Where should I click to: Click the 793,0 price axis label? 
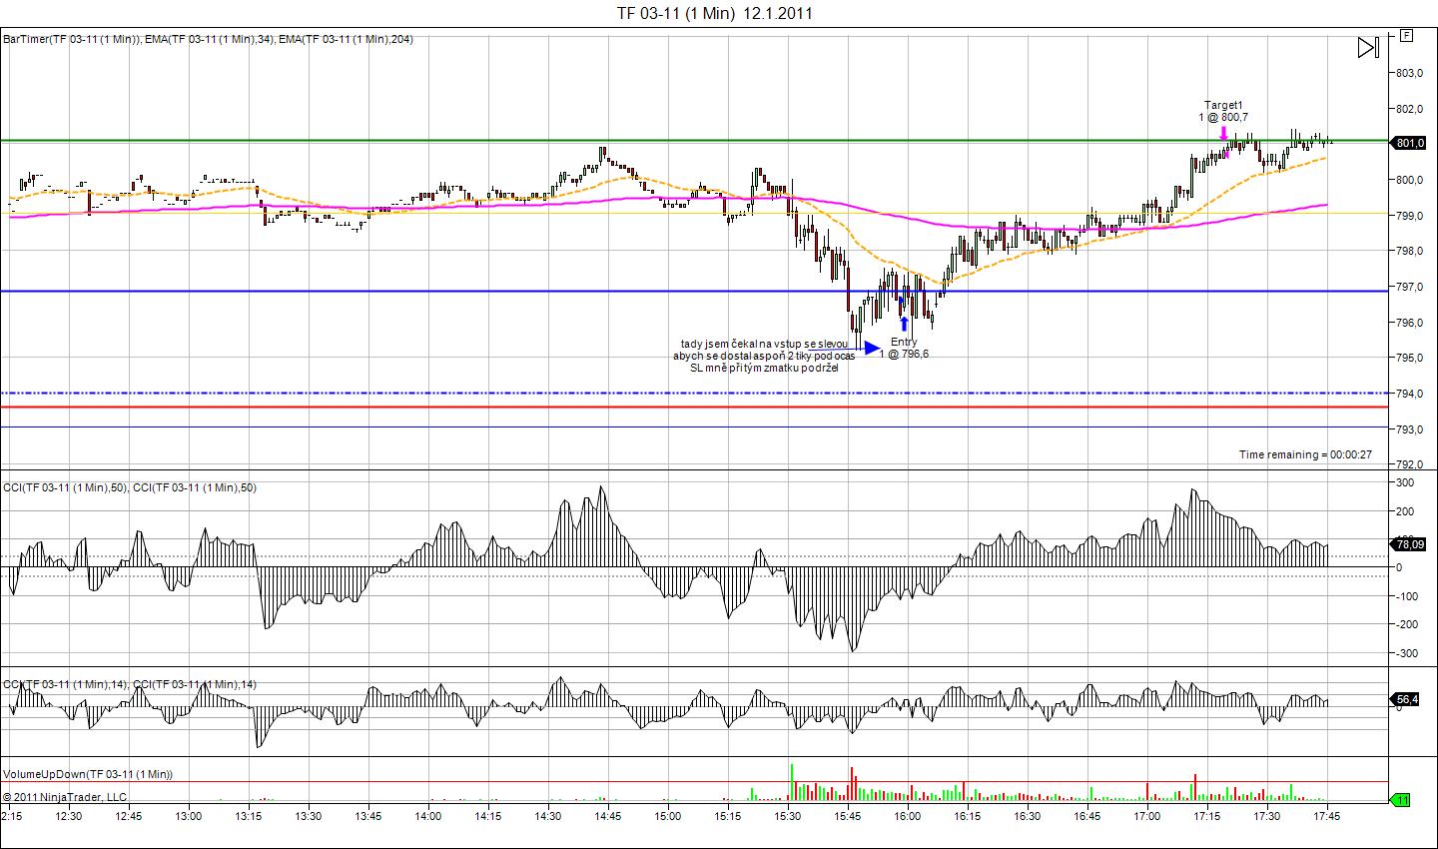click(x=1408, y=429)
